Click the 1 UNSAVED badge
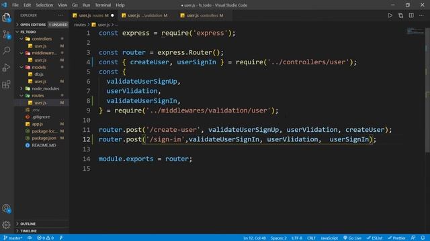 [58, 25]
